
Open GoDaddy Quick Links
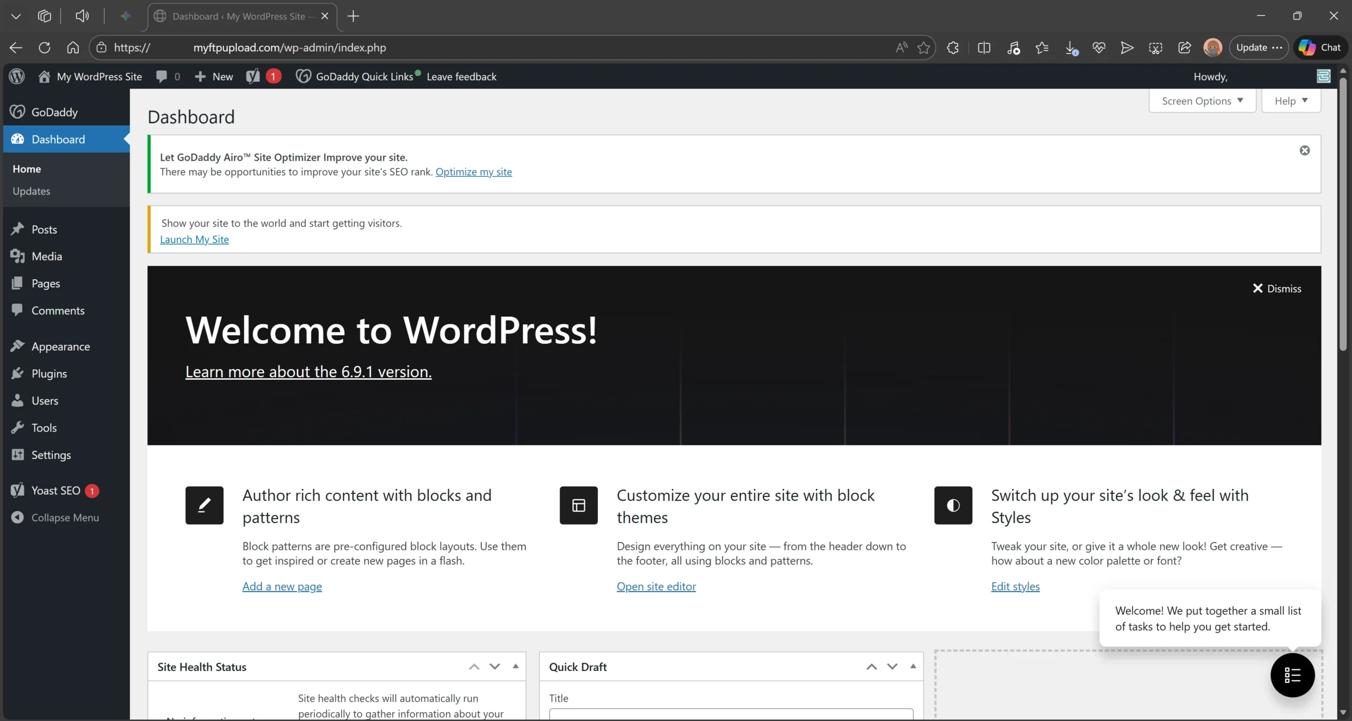pyautogui.click(x=358, y=77)
